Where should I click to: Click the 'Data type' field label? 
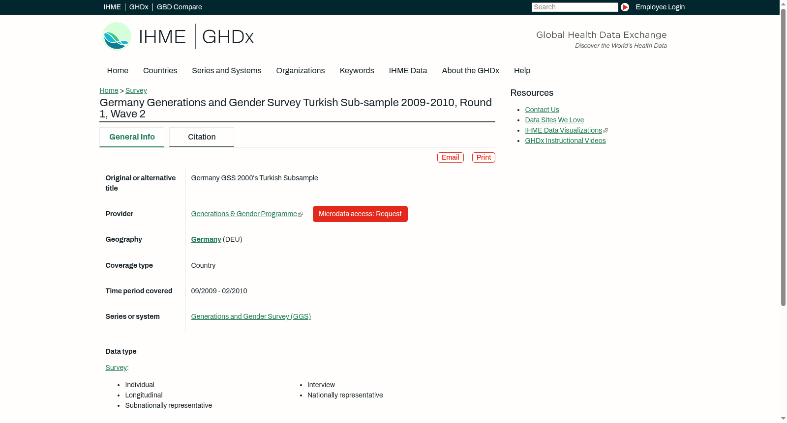coord(121,351)
